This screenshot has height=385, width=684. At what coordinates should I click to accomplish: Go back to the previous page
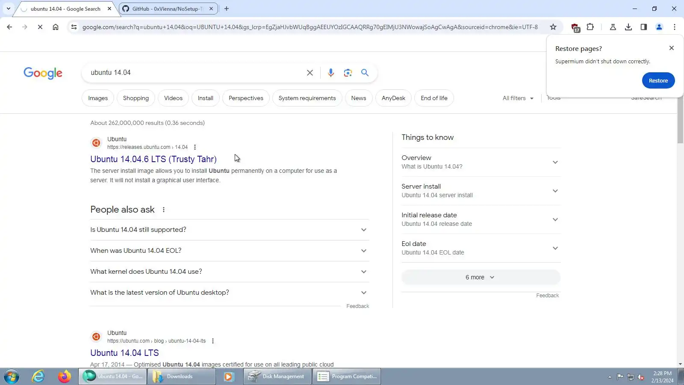click(x=9, y=27)
